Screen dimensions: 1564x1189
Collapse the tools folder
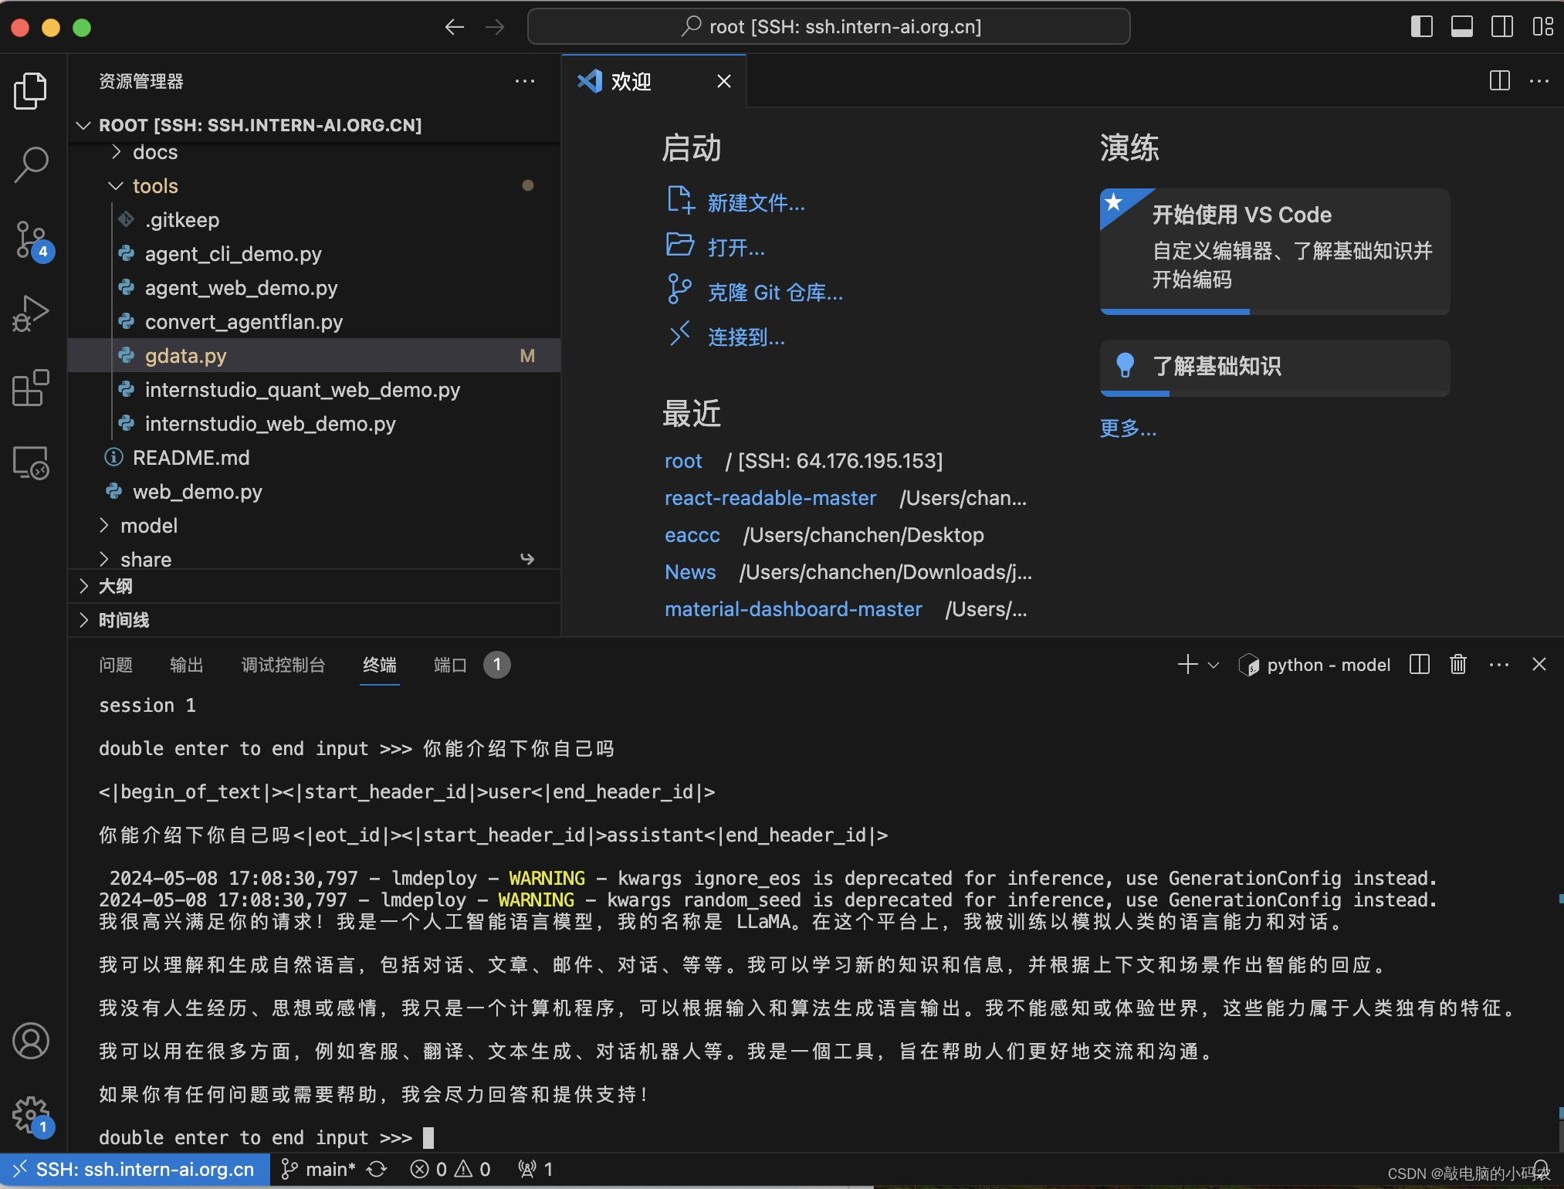(x=313, y=186)
